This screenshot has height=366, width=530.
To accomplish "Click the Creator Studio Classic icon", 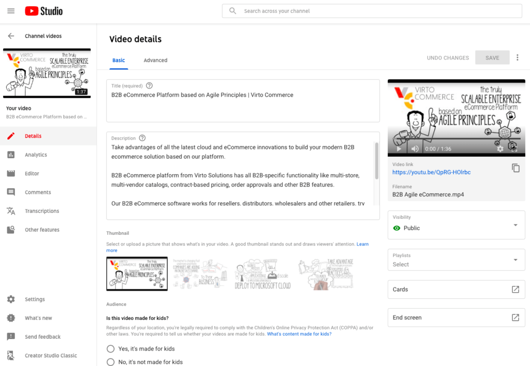I will point(11,356).
